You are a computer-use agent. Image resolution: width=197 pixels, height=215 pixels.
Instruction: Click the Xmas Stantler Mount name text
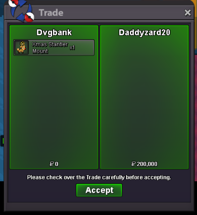[x=50, y=47]
